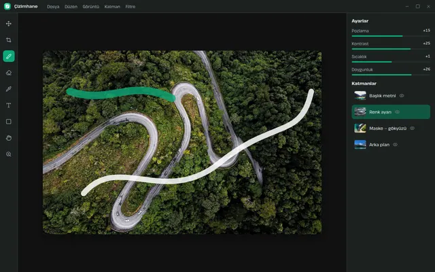Select the Crop tool
Viewport: 435px width, 272px height.
9,40
